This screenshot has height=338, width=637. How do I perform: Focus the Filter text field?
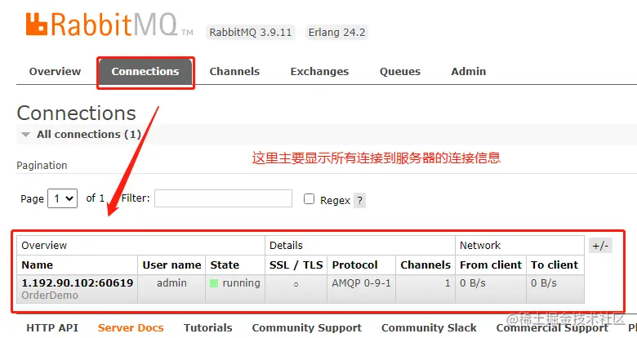point(223,198)
